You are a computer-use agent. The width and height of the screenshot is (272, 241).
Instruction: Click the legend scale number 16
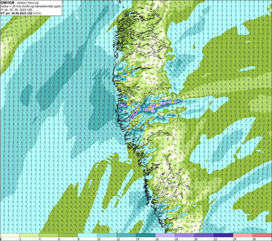coord(157,239)
